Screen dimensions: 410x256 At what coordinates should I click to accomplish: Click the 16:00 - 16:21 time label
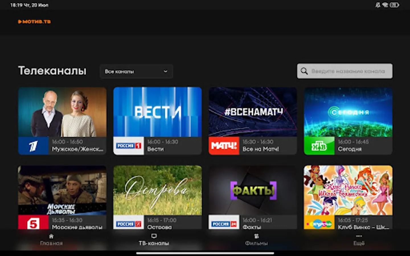pyautogui.click(x=257, y=220)
